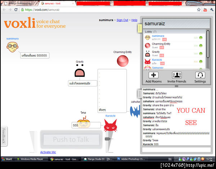This screenshot has height=169, width=216.
Task: Close the samuraiz - Voxli tab
Action: pos(73,4)
